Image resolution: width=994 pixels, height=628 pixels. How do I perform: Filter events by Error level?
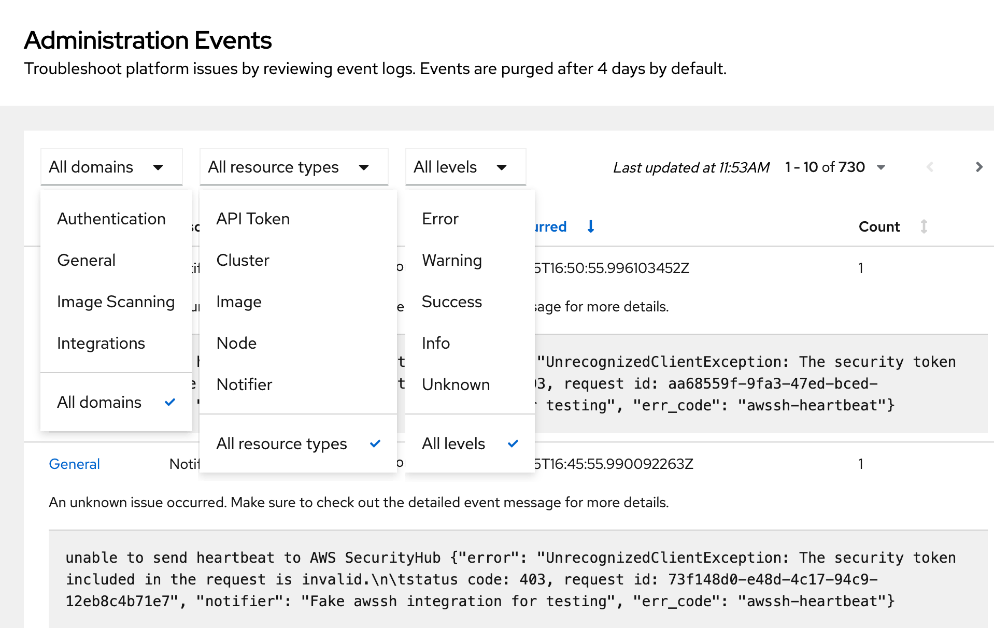point(440,219)
